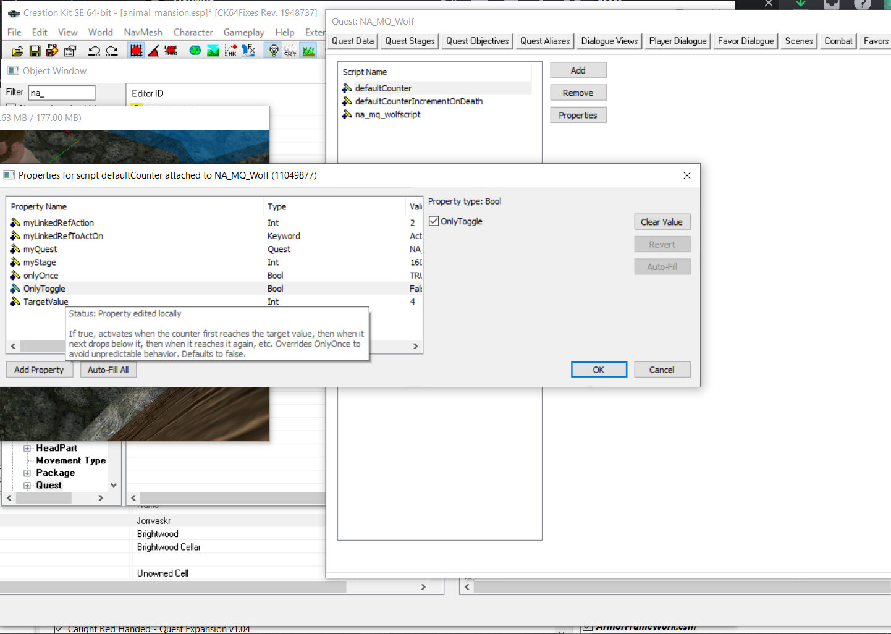Open the NavMesh menu
The image size is (891, 634).
(143, 32)
